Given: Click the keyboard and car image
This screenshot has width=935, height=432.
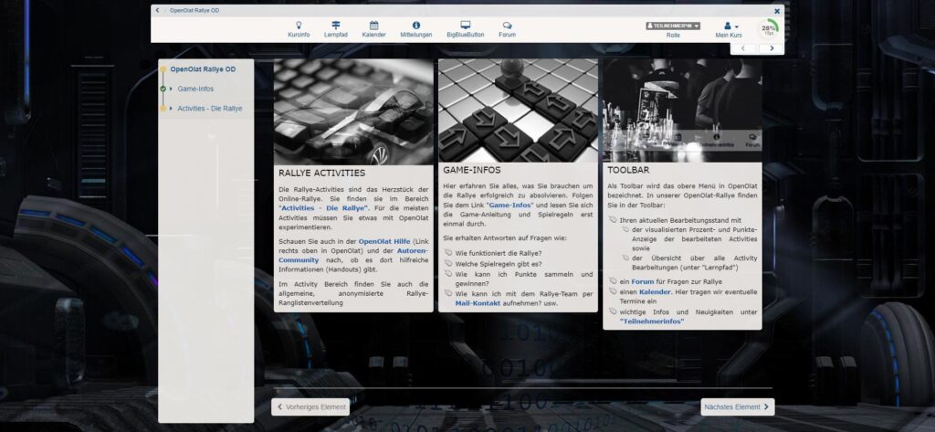Looking at the screenshot, I should tap(353, 111).
